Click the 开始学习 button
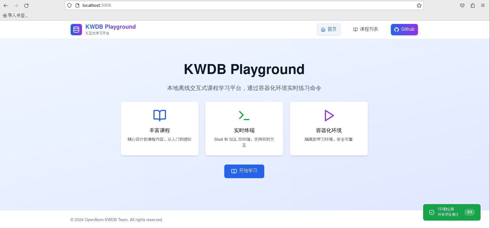This screenshot has width=490, height=228. coord(244,171)
